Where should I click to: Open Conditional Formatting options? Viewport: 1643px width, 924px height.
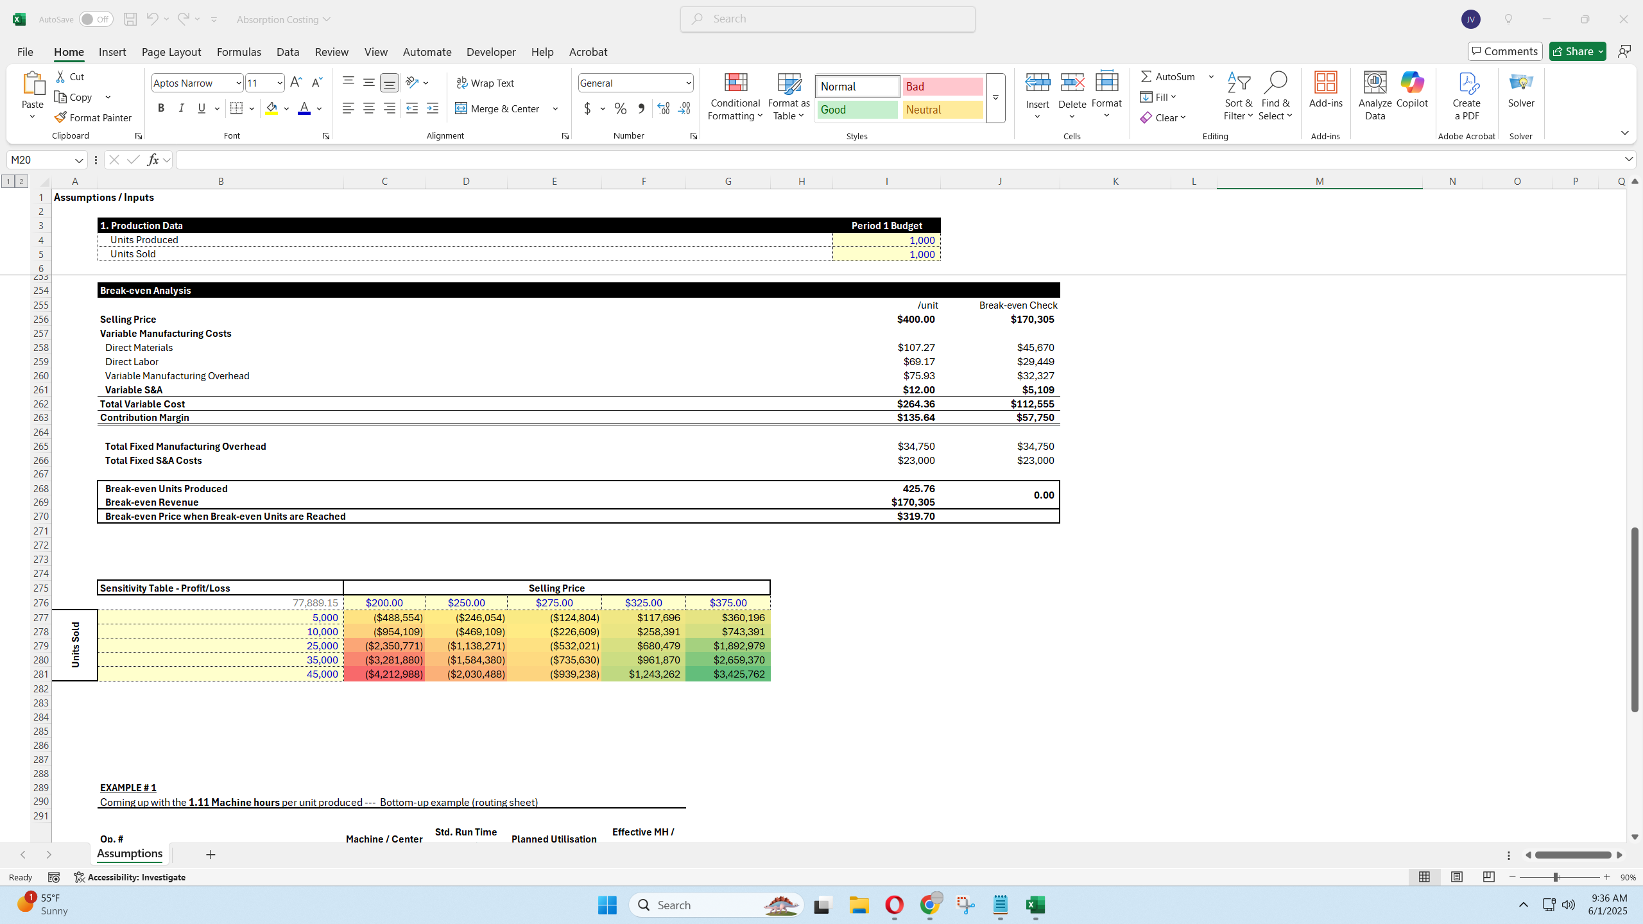coord(734,96)
